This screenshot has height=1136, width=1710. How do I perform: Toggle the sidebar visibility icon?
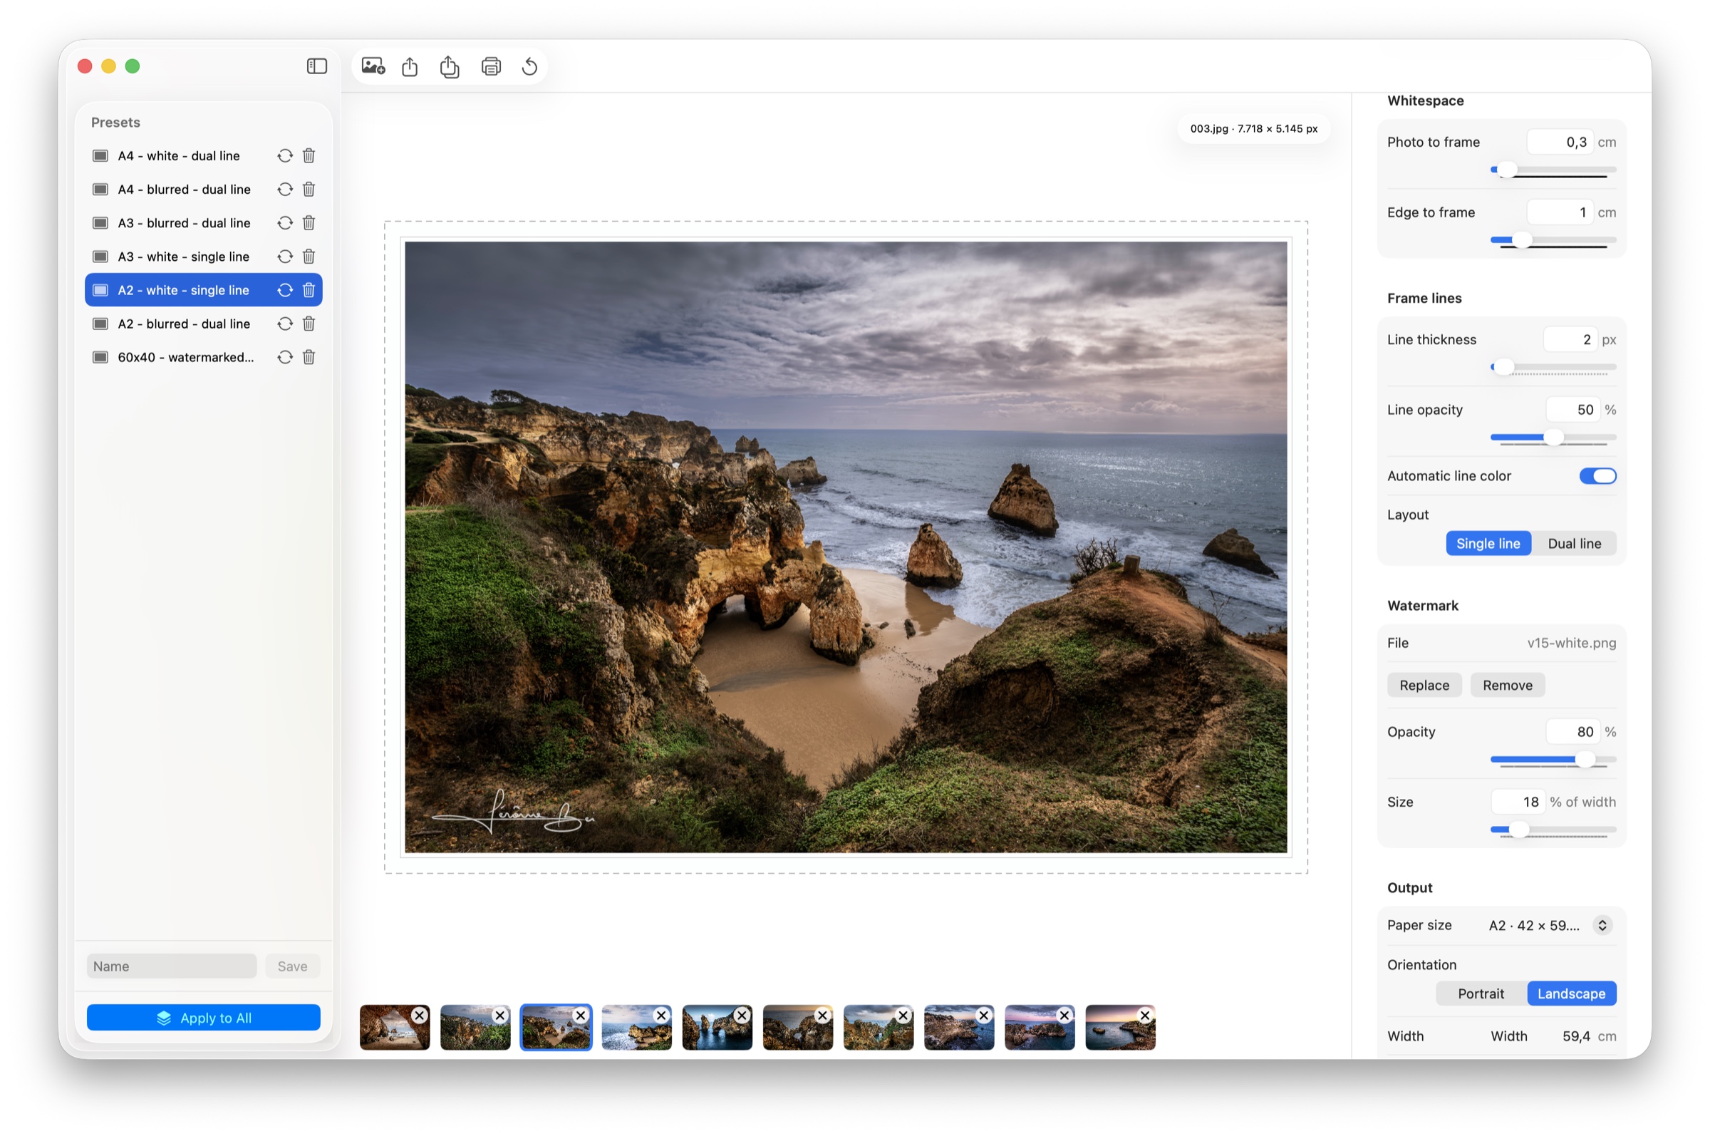point(316,67)
